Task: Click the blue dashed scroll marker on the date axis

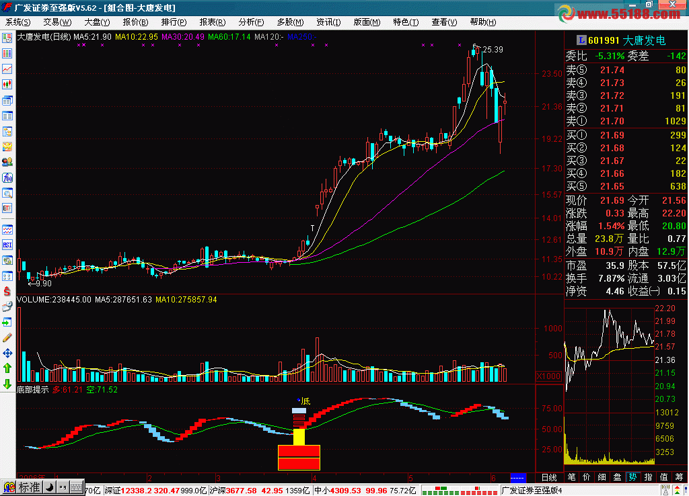Action: (517, 478)
